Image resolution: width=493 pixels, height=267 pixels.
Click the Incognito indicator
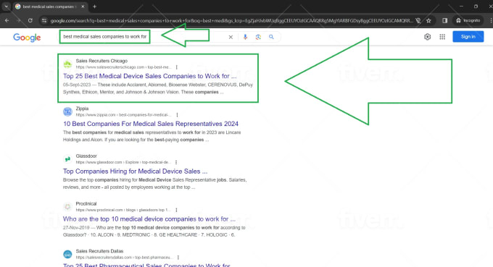468,21
